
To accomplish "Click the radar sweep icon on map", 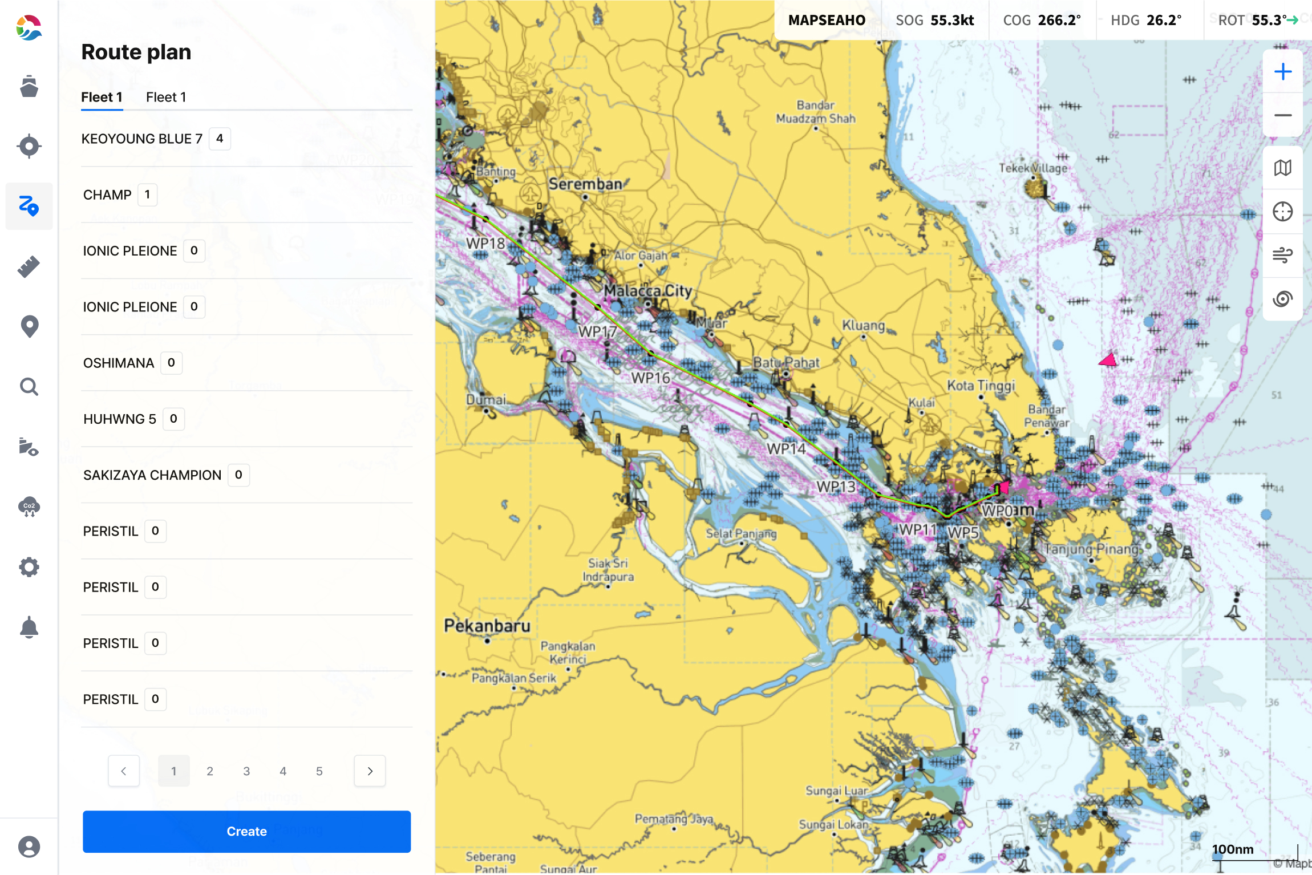I will click(1282, 299).
